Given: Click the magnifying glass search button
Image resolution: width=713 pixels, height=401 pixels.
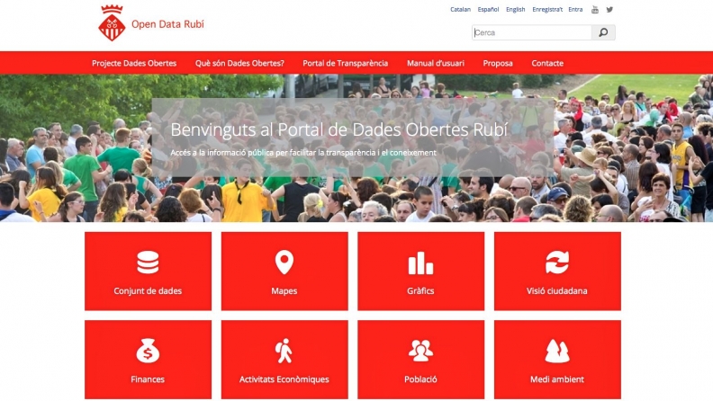Looking at the screenshot, I should point(603,32).
